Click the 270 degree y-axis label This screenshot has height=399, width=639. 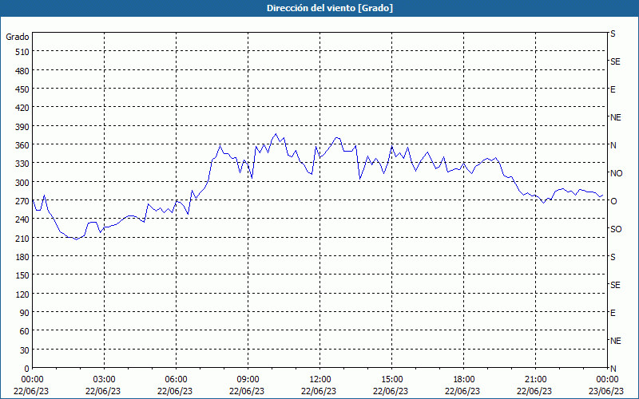click(21, 201)
